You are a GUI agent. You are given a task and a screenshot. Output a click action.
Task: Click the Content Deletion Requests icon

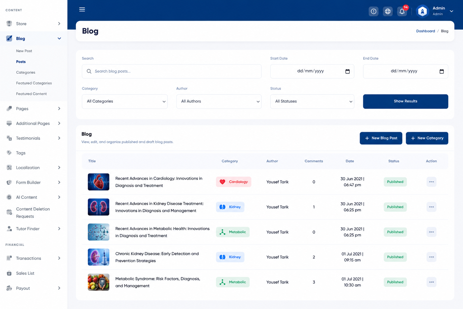9,212
